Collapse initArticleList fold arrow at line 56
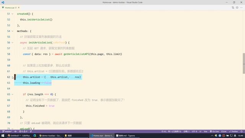 [13, 43]
